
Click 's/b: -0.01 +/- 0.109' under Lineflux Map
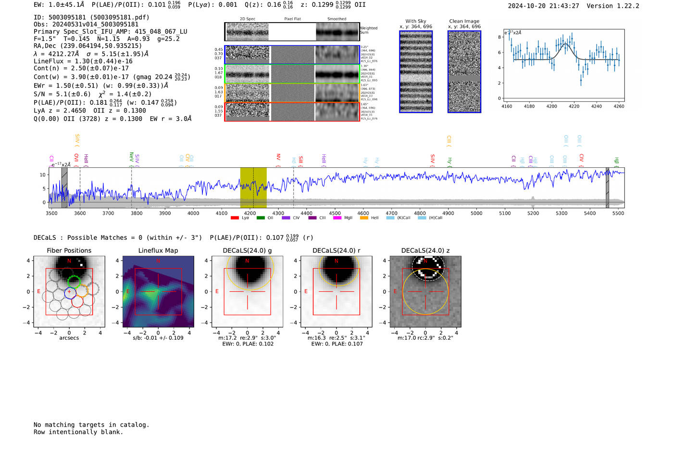(158, 338)
